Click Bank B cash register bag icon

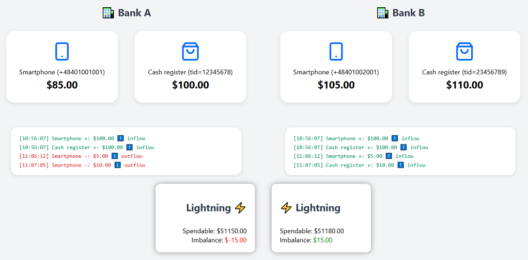click(464, 51)
